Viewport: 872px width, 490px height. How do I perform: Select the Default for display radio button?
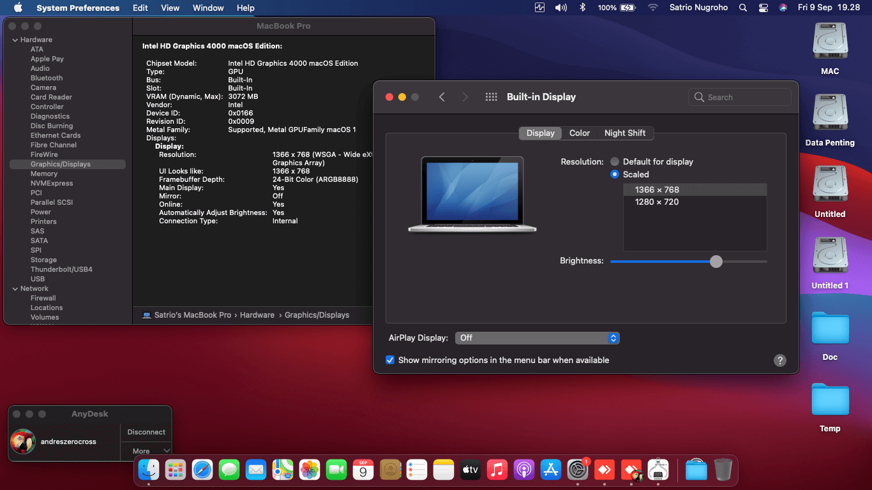pyautogui.click(x=615, y=162)
